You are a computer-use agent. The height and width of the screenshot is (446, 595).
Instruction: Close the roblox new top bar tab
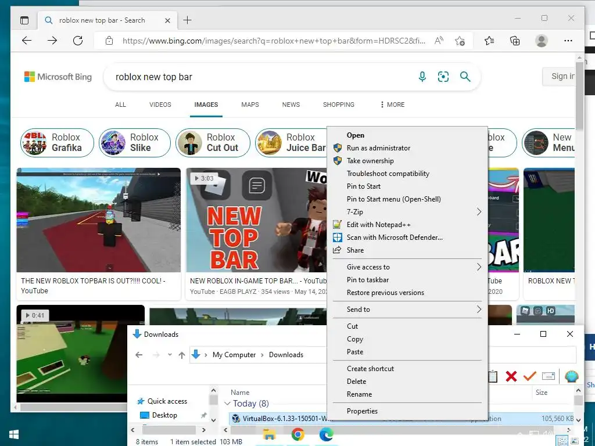click(167, 20)
